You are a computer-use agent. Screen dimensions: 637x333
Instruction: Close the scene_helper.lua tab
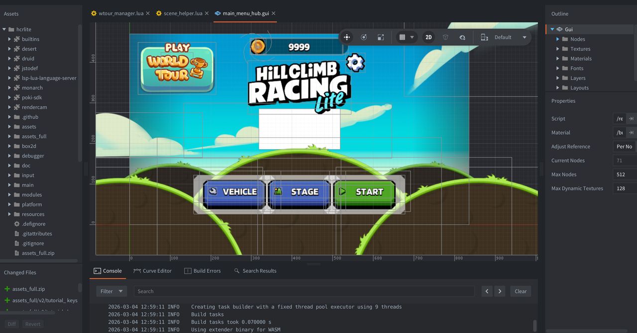click(x=207, y=13)
